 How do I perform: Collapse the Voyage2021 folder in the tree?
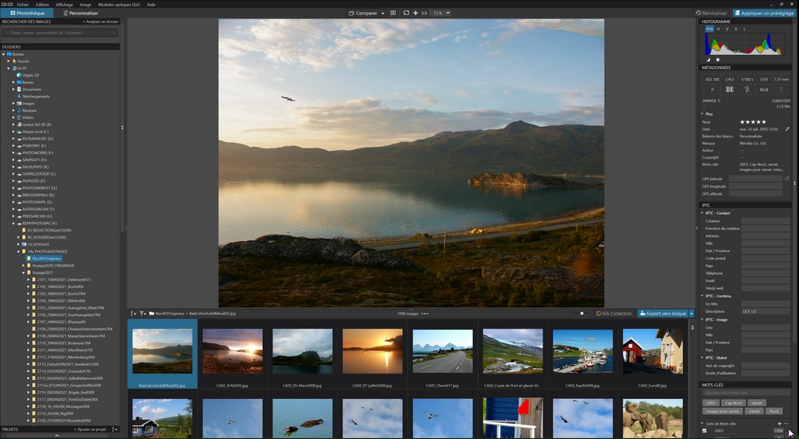[x=23, y=272]
